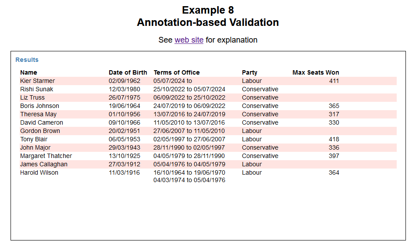This screenshot has height=244, width=416.
Task: Select Gordon Brown's Labour party cell
Action: (252, 131)
